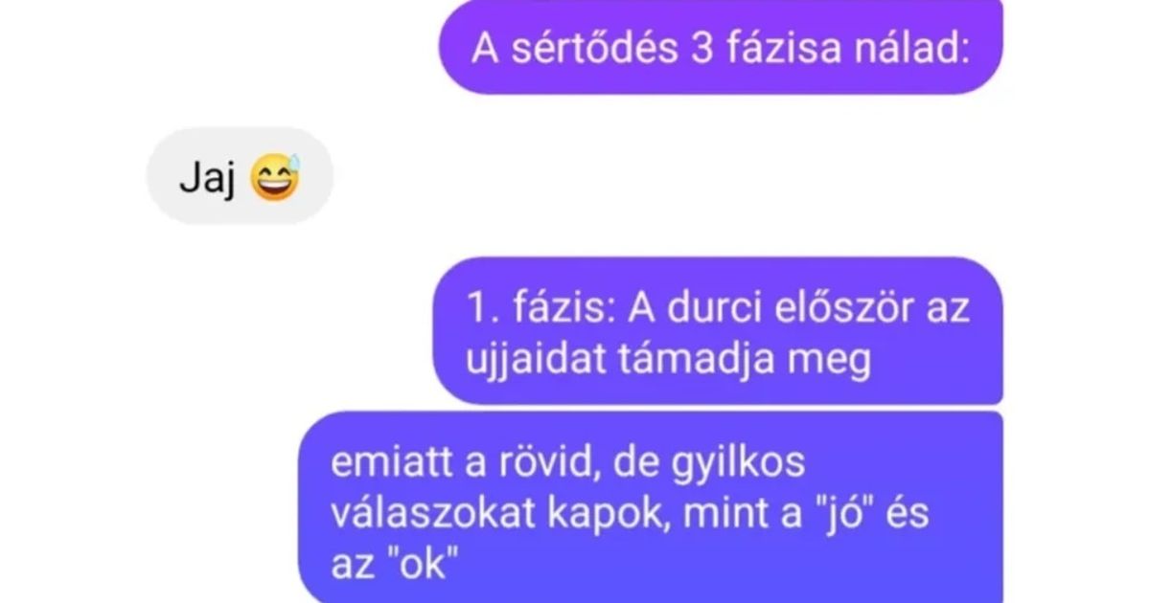This screenshot has width=1150, height=603.
Task: Click the word "sértődés" in the top message
Action: pyautogui.click(x=594, y=48)
